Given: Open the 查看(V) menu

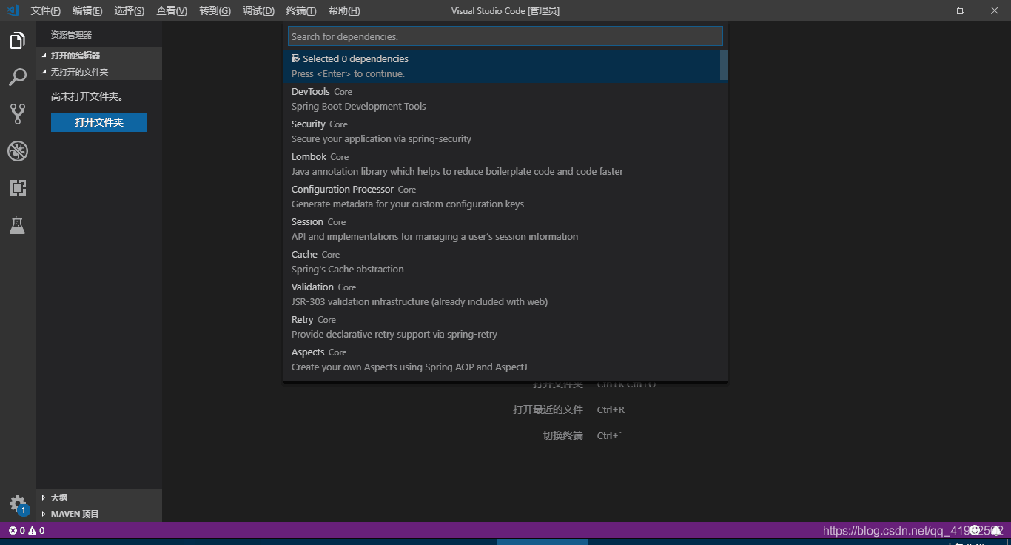Looking at the screenshot, I should (172, 10).
